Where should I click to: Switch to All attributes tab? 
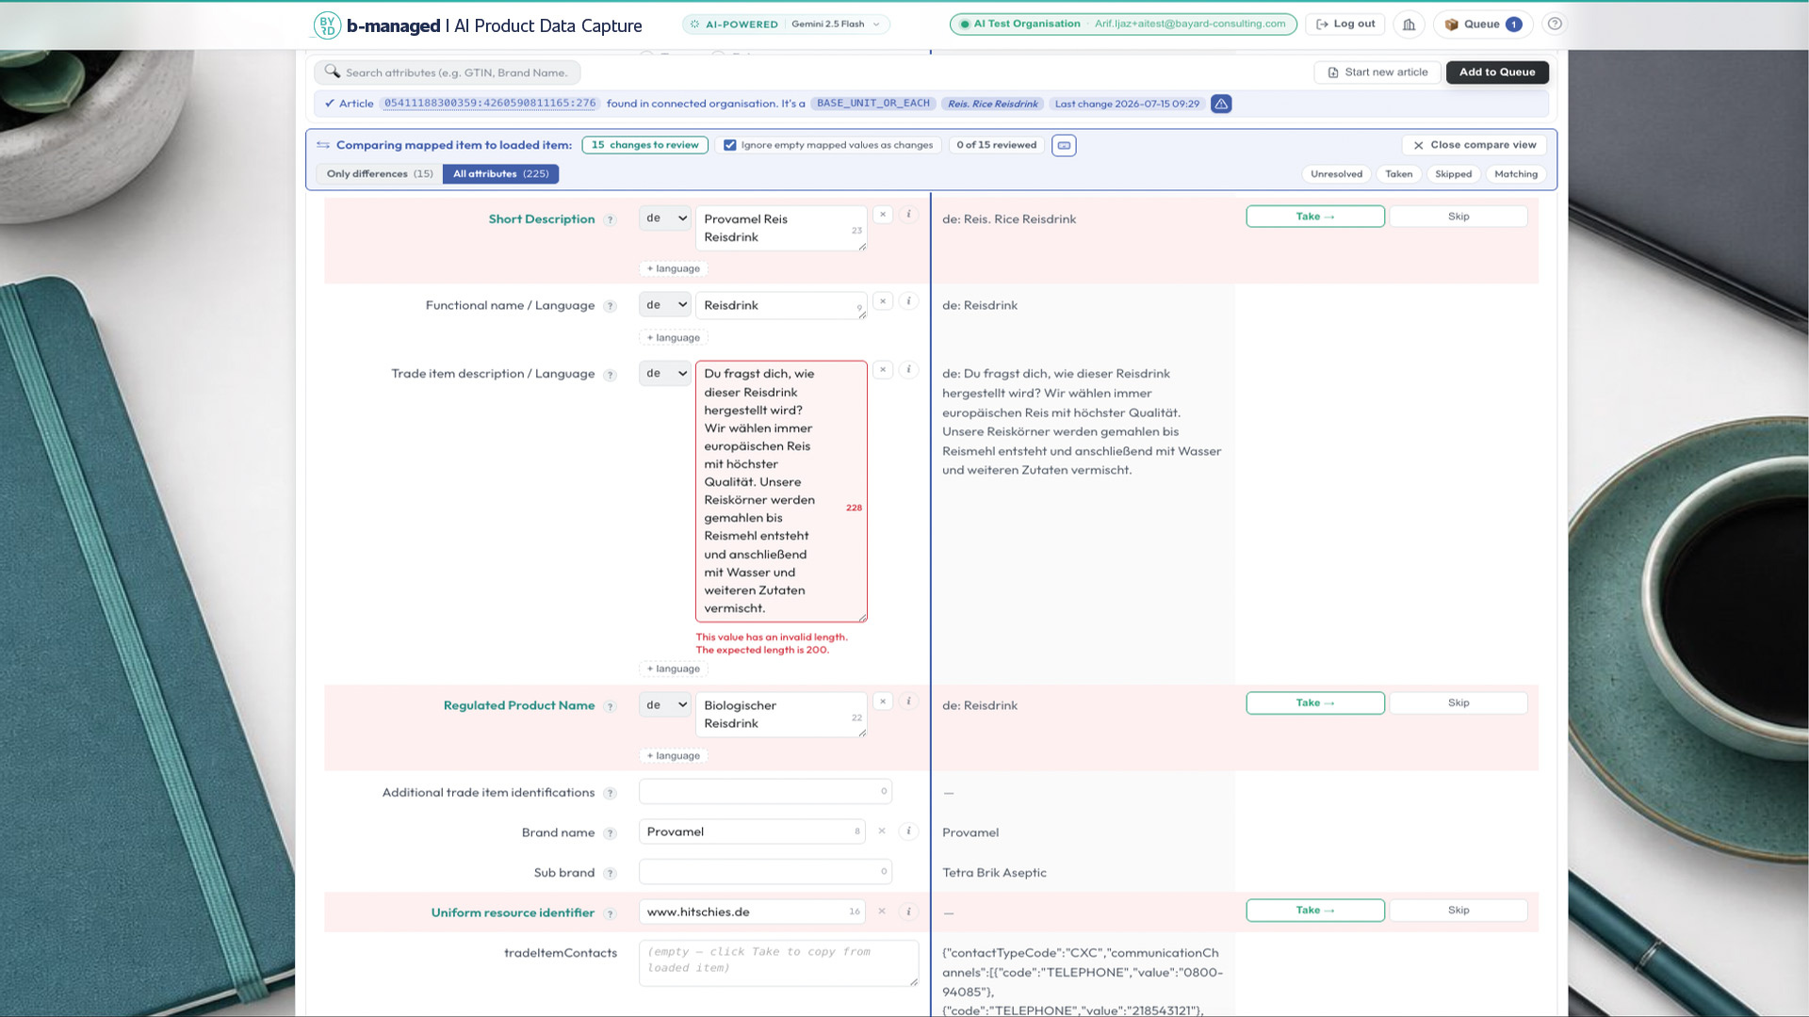pos(501,174)
